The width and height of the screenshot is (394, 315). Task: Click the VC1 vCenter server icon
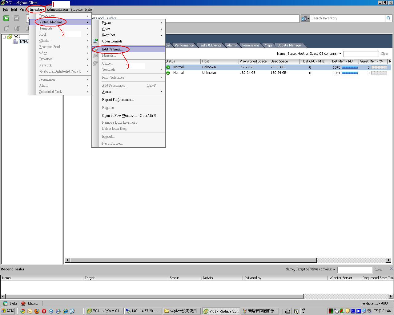(x=10, y=37)
